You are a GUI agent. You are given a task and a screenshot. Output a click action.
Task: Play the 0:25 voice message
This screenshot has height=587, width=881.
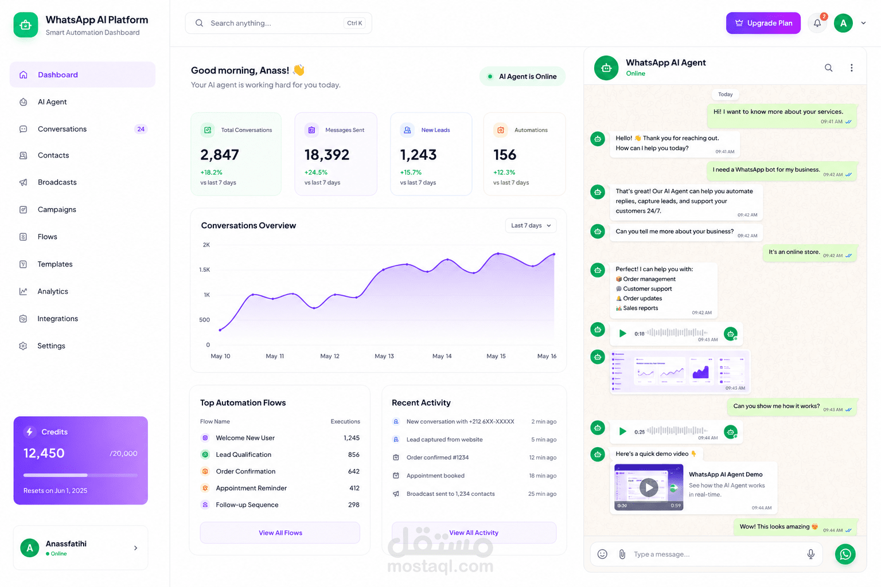[x=622, y=431]
